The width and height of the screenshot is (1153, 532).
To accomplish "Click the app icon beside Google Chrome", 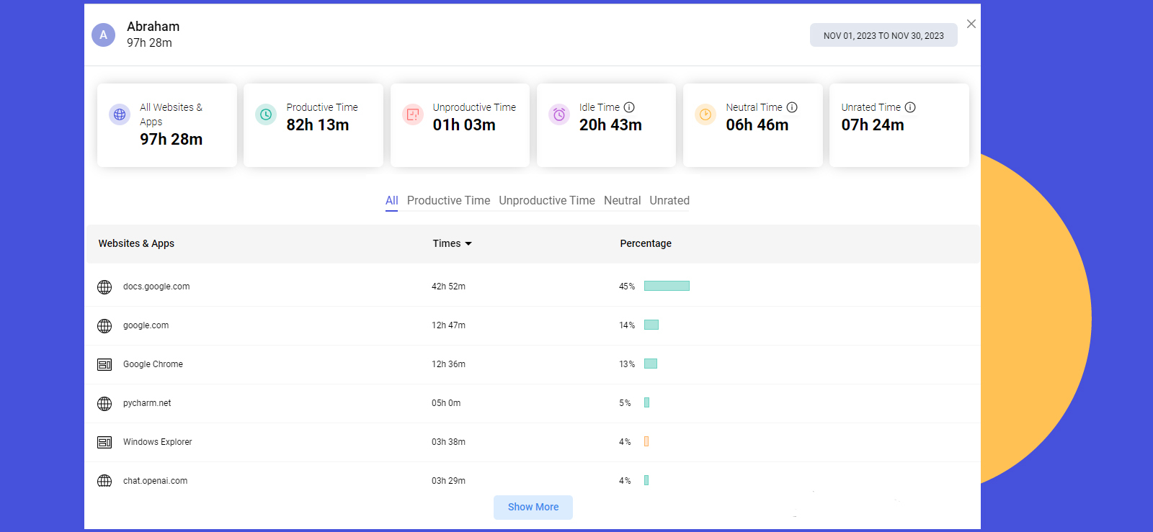I will 104,365.
